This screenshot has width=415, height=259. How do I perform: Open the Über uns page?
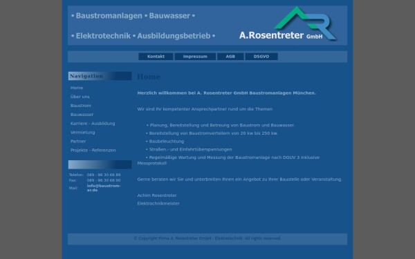80,97
